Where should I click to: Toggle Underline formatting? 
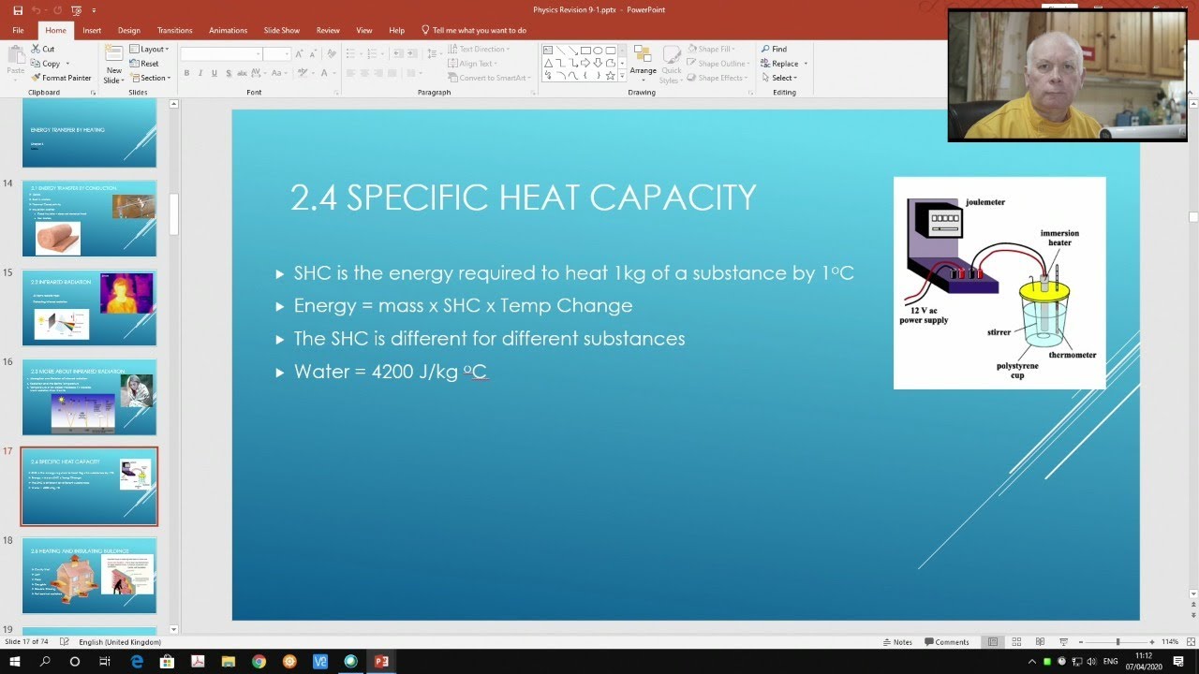pyautogui.click(x=215, y=73)
